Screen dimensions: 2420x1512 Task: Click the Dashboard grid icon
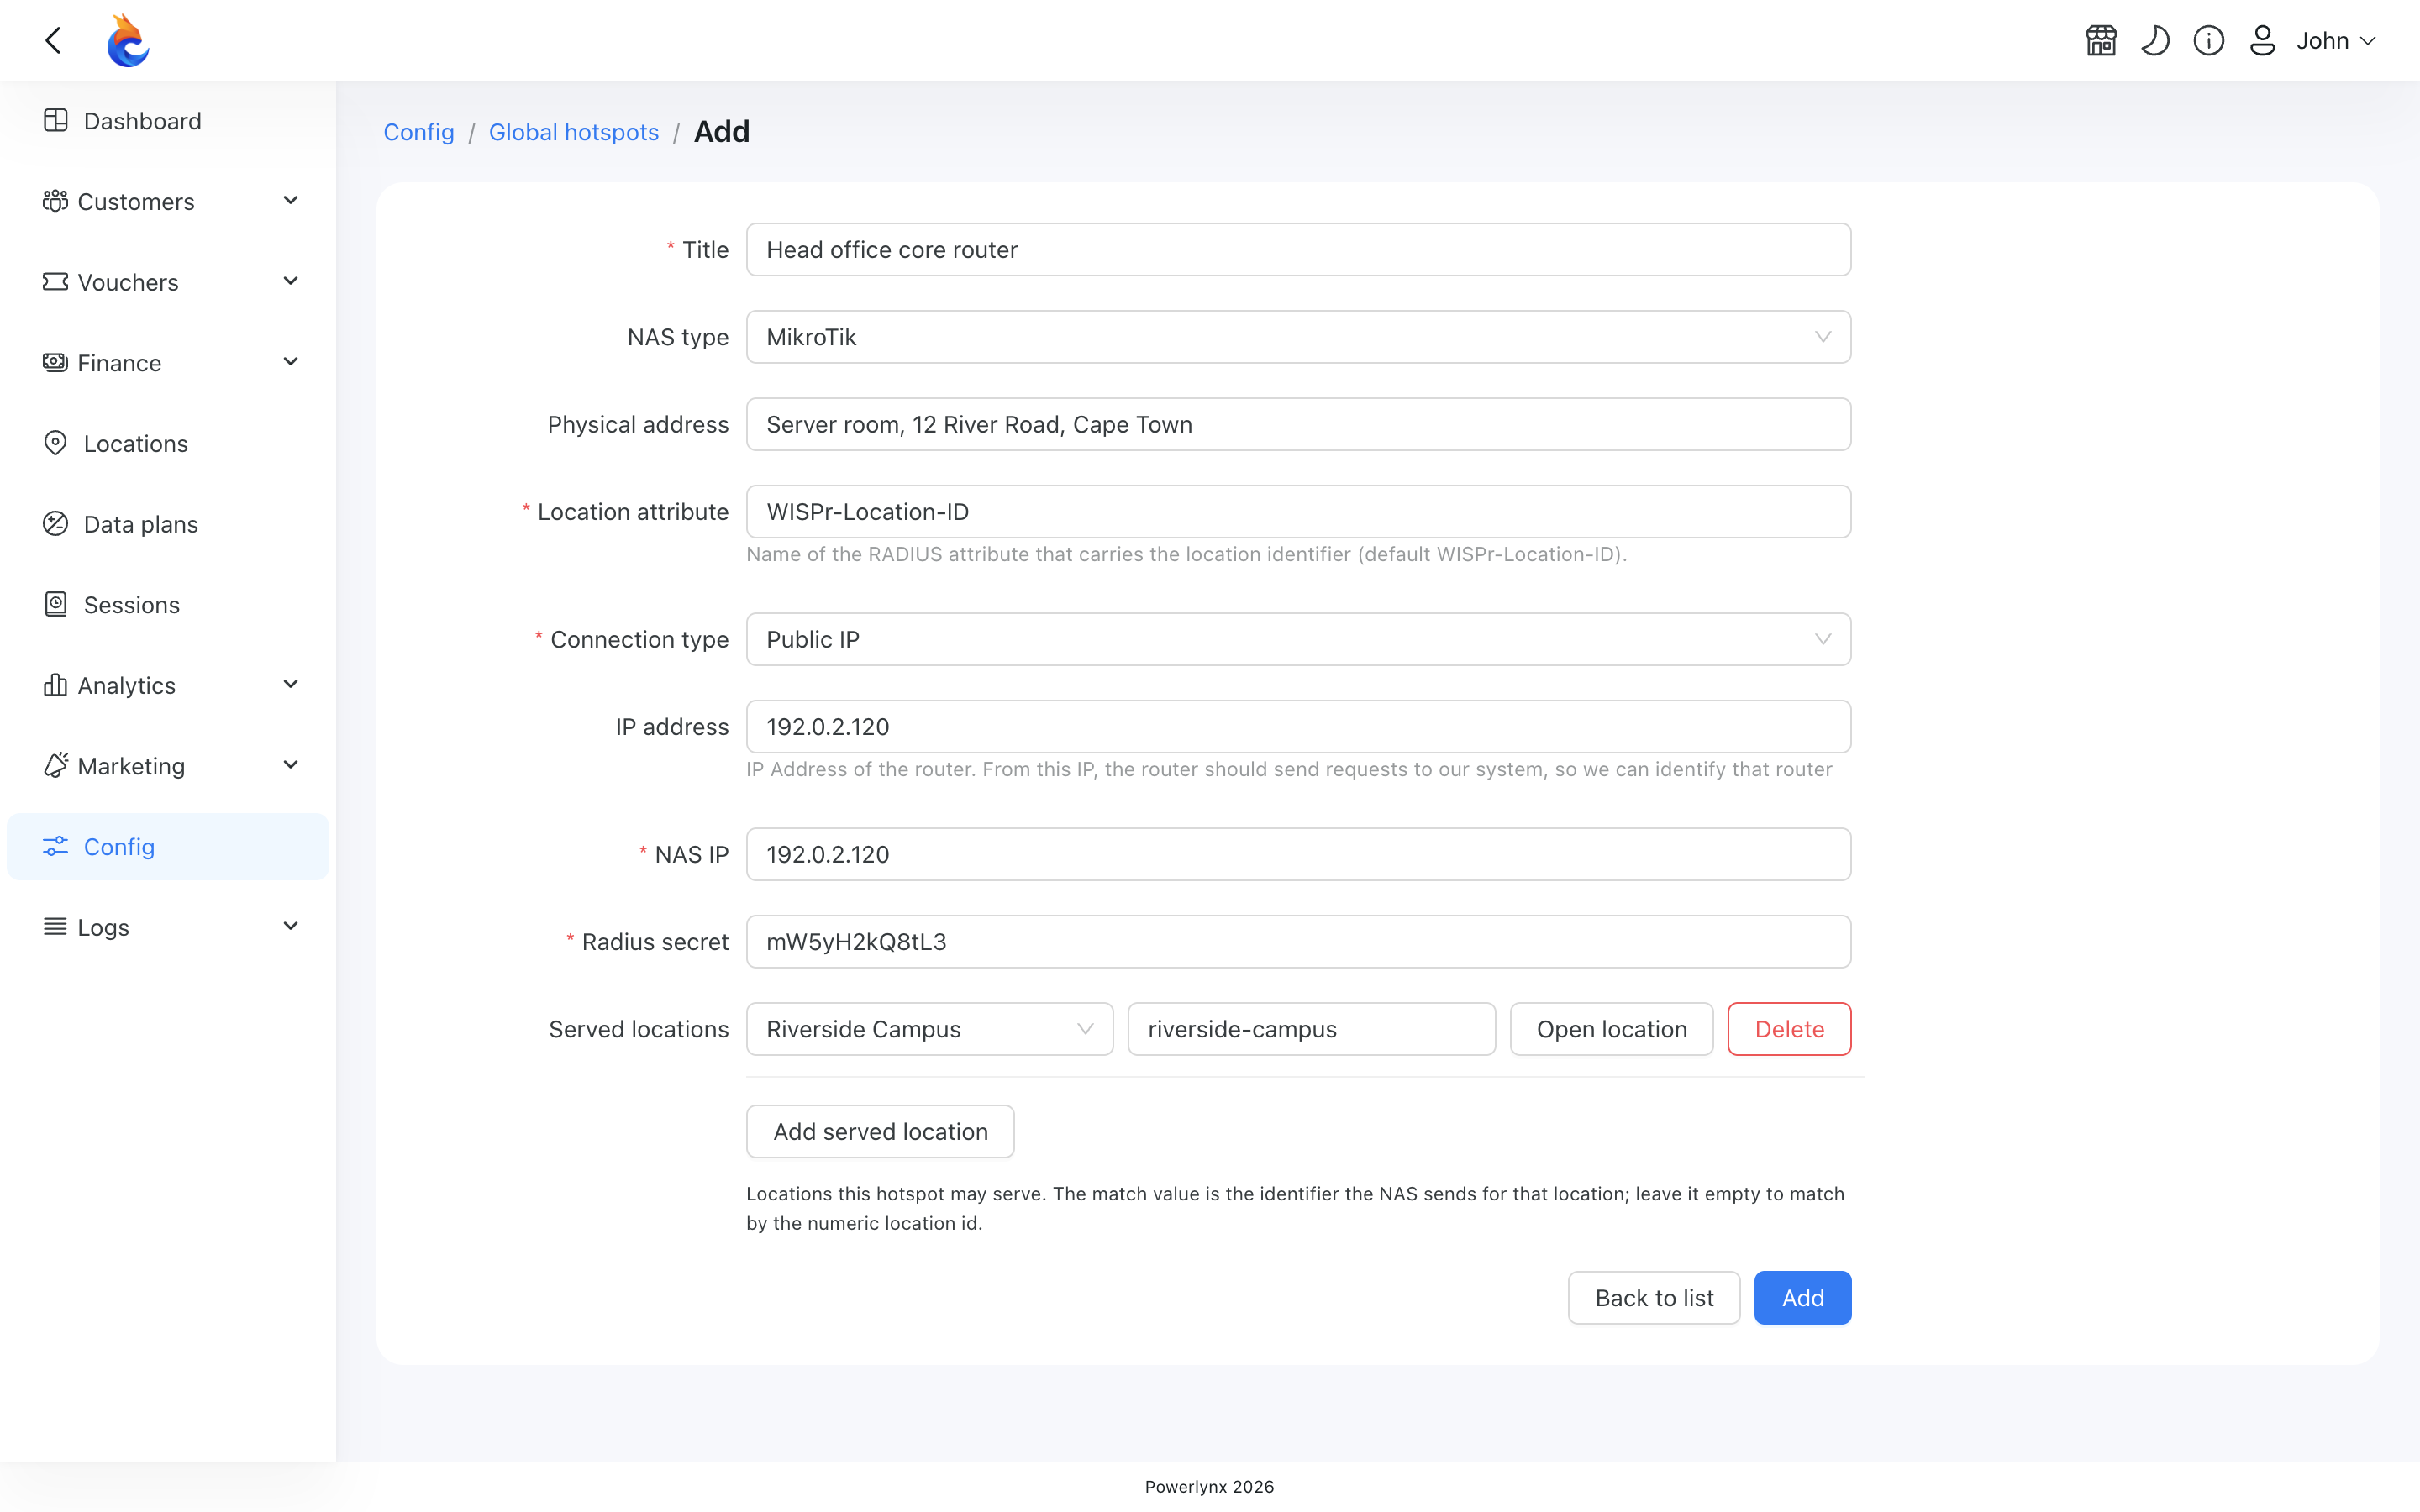(56, 120)
